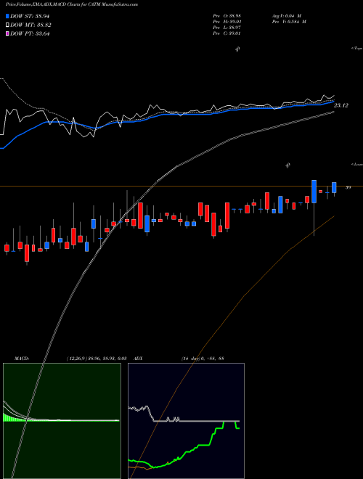Click the 39 price level label
Image resolution: width=363 pixels, height=479 pixels.
click(x=348, y=187)
